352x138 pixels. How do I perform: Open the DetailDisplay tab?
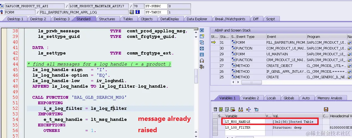pos(170,19)
